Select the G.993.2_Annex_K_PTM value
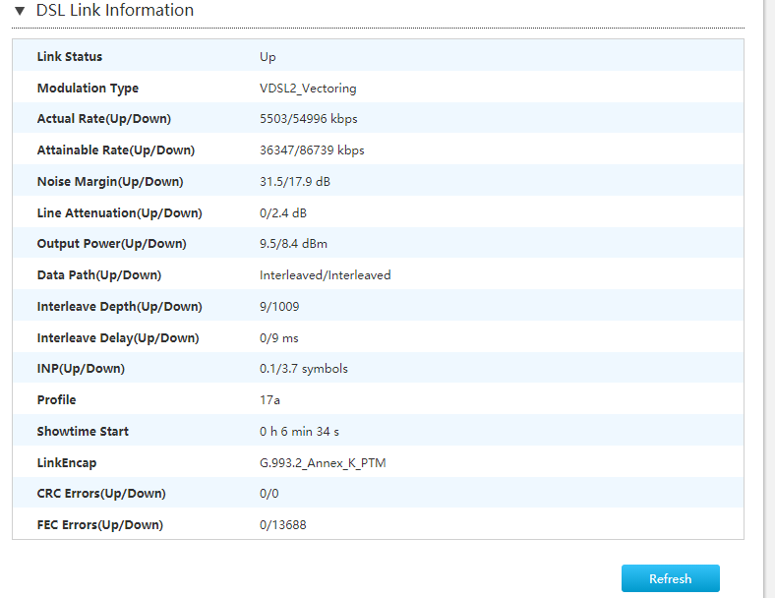The image size is (775, 598). tap(323, 463)
